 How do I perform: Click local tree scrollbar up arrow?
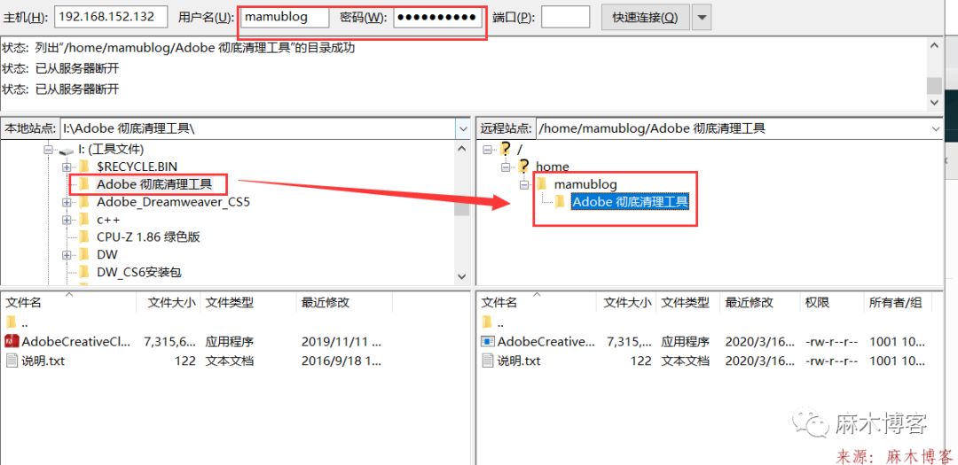tap(462, 148)
